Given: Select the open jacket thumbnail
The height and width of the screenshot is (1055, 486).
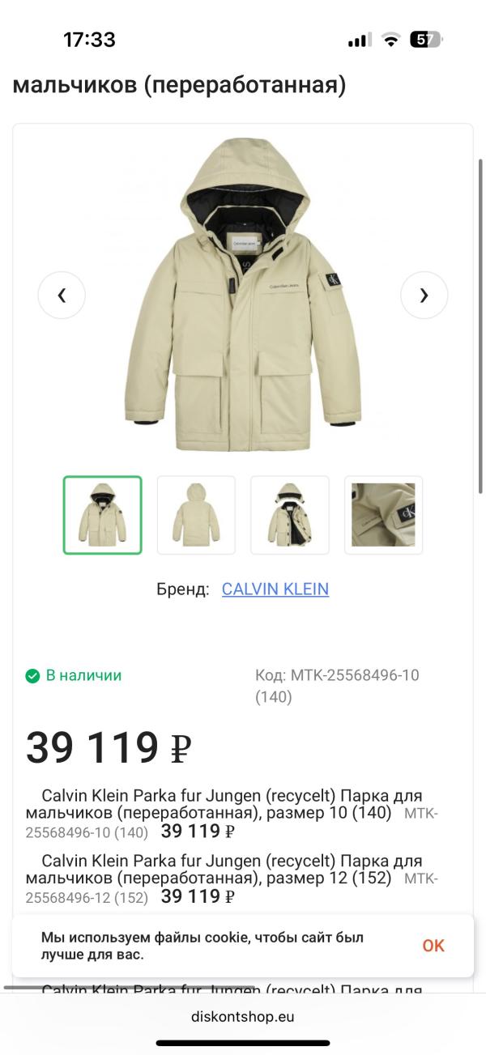Looking at the screenshot, I should (290, 515).
